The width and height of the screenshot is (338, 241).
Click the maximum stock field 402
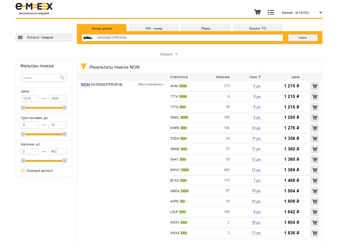[x=58, y=152]
